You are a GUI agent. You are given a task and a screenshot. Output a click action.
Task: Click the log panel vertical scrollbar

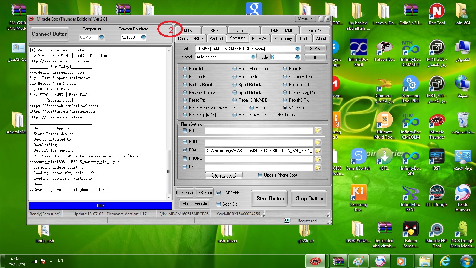point(169,123)
